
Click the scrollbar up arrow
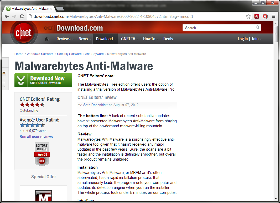276,23
